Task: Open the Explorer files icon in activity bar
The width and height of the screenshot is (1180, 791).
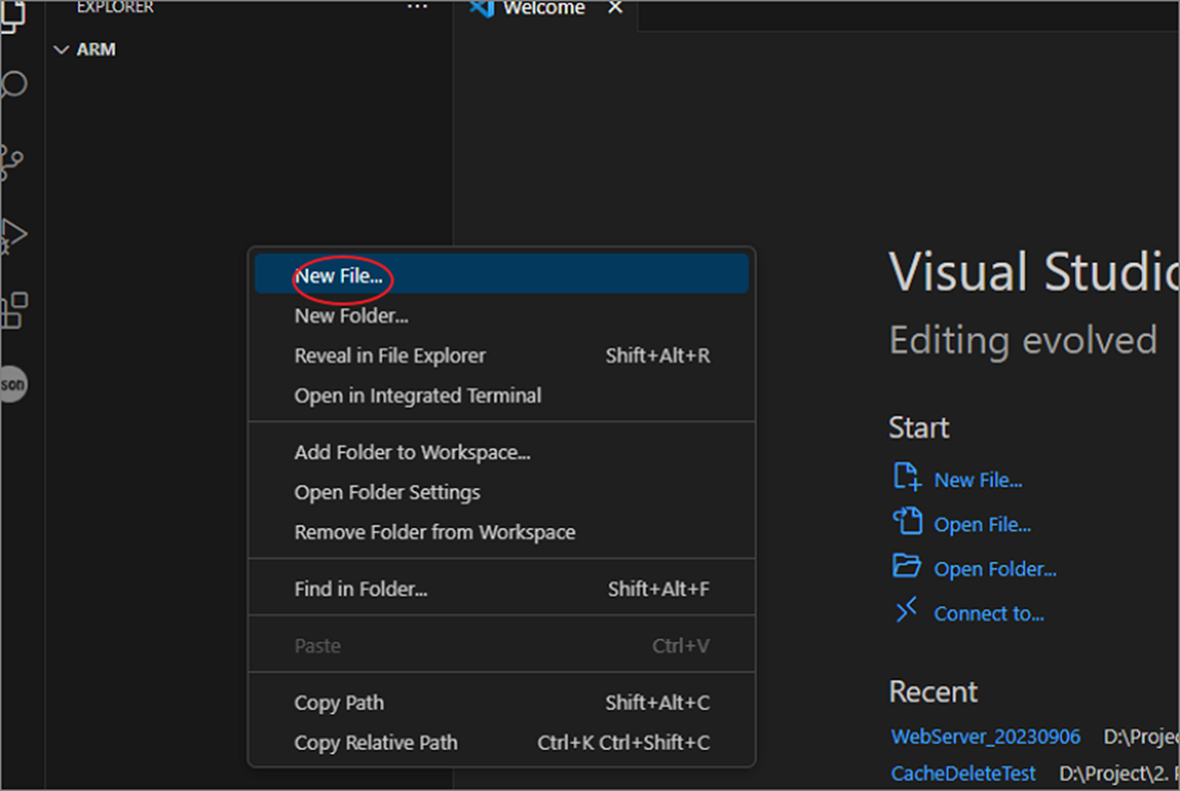Action: (12, 16)
